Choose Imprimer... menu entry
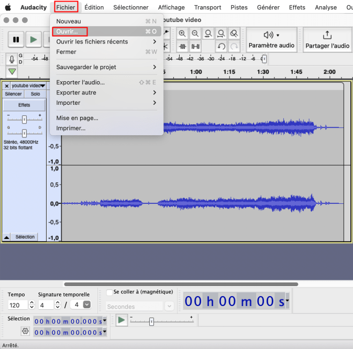 click(106, 128)
